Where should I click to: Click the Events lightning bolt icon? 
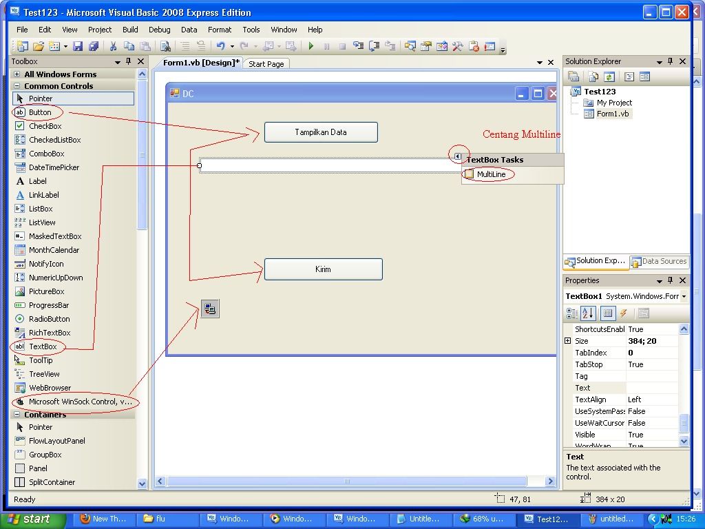click(623, 313)
